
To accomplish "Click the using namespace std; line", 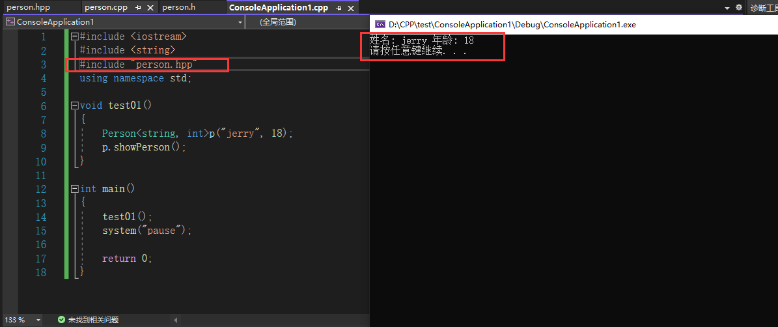I will coord(135,78).
